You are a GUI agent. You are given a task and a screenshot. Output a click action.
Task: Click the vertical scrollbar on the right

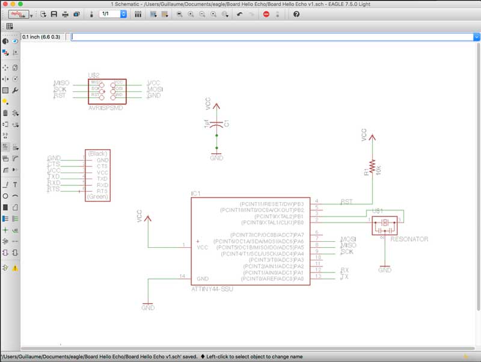pos(478,176)
